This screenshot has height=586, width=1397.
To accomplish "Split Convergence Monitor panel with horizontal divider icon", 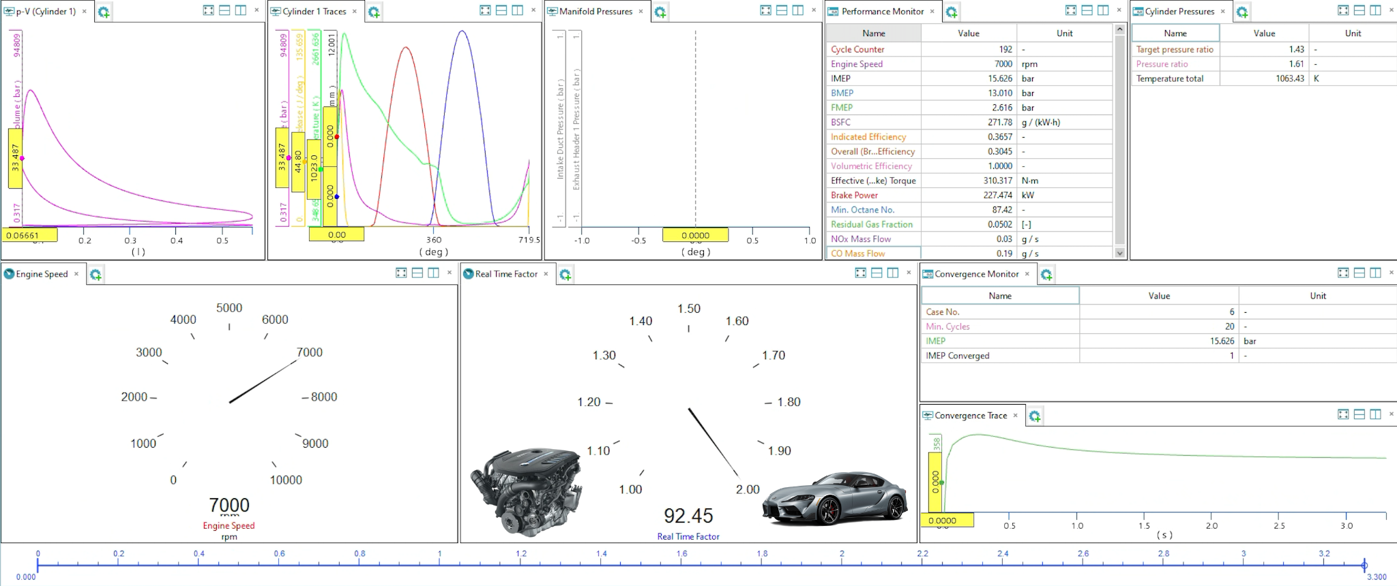I will click(x=1359, y=273).
